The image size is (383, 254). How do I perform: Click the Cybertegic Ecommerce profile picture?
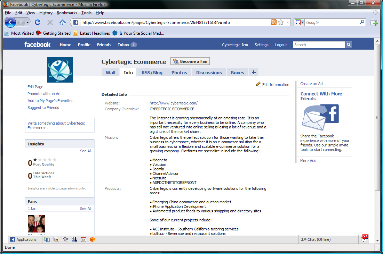(x=60, y=70)
